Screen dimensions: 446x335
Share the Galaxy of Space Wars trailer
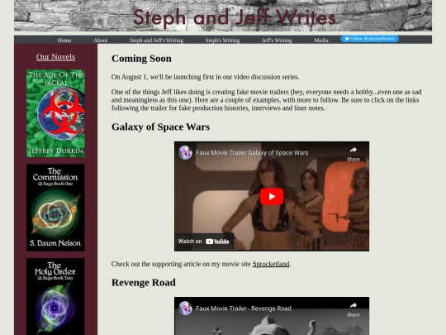[353, 154]
